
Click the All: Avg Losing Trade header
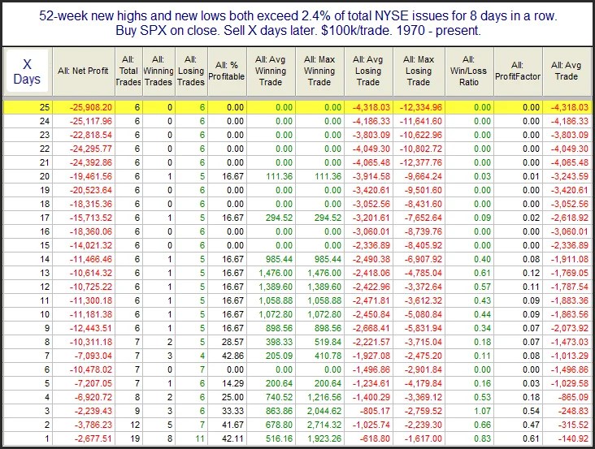[x=368, y=71]
